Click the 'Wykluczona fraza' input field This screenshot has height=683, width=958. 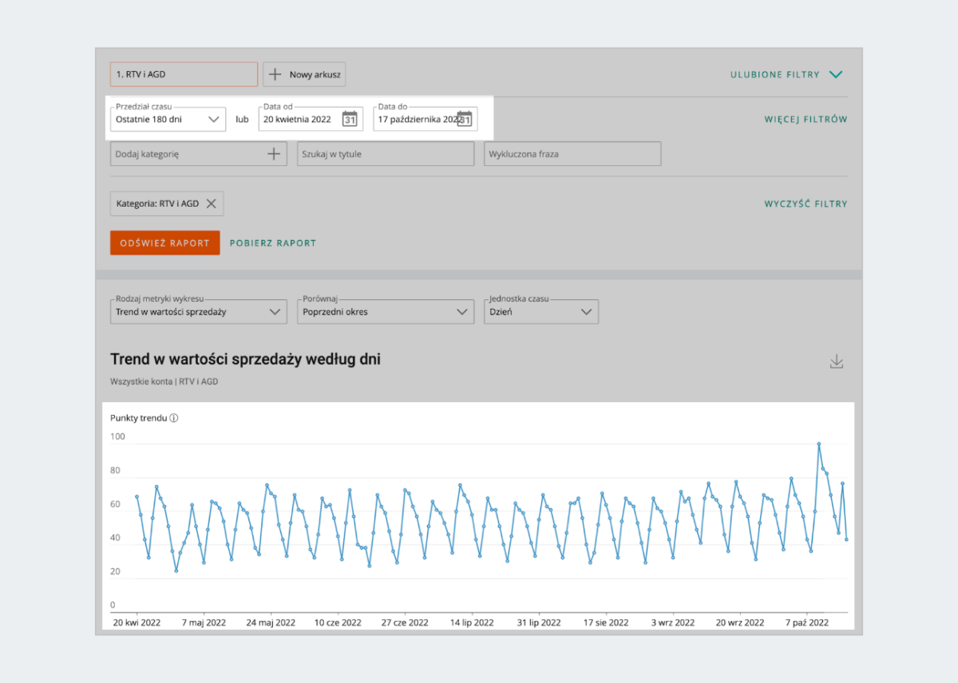572,154
